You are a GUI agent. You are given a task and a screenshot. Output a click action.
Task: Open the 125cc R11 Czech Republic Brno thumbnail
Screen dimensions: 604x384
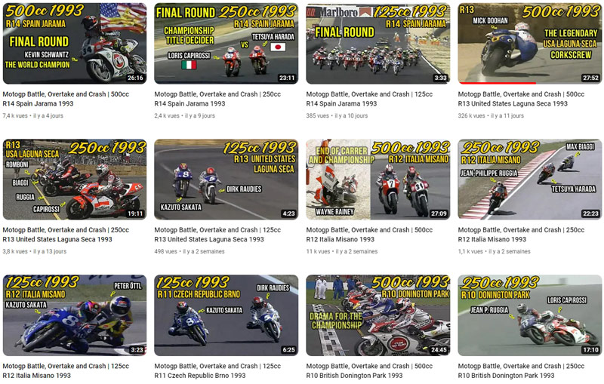(x=226, y=315)
